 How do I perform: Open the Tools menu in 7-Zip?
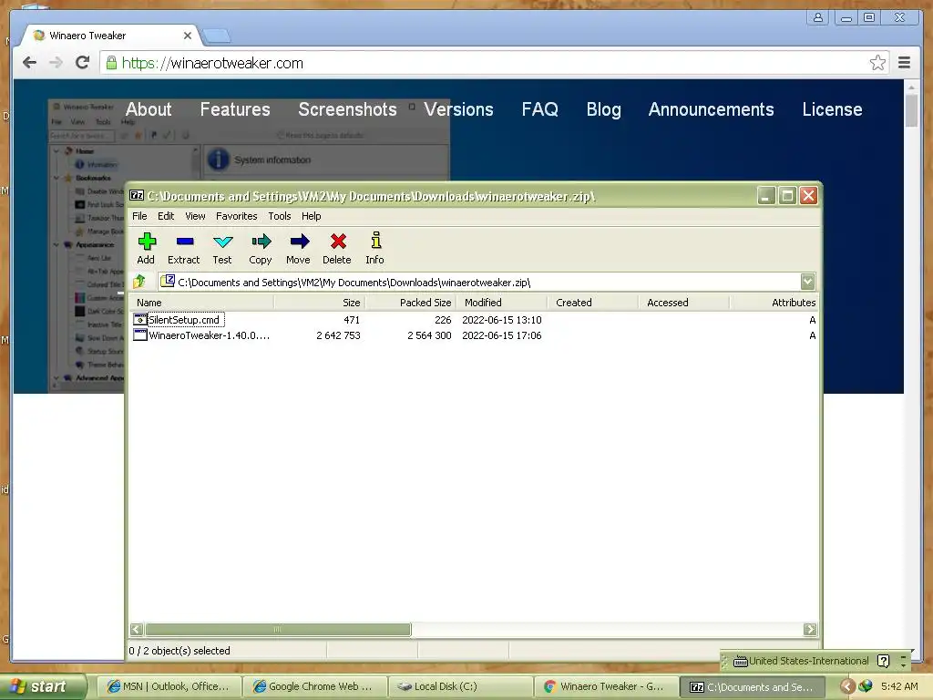[x=279, y=216]
